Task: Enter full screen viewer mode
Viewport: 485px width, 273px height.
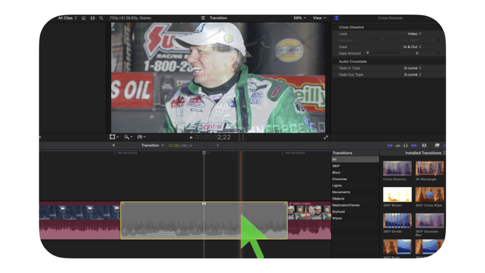Action: tap(326, 137)
